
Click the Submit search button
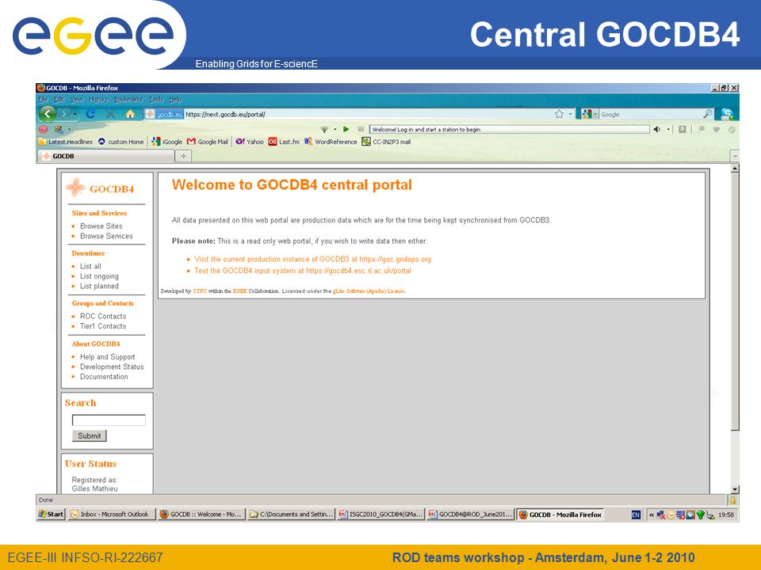point(90,435)
